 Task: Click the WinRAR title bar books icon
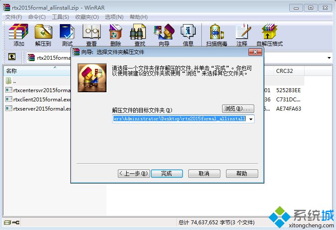coord(7,7)
